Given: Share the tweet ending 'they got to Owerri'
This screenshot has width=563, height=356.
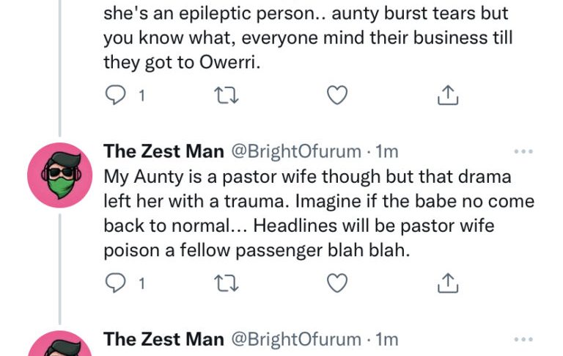Looking at the screenshot, I should coord(448,95).
